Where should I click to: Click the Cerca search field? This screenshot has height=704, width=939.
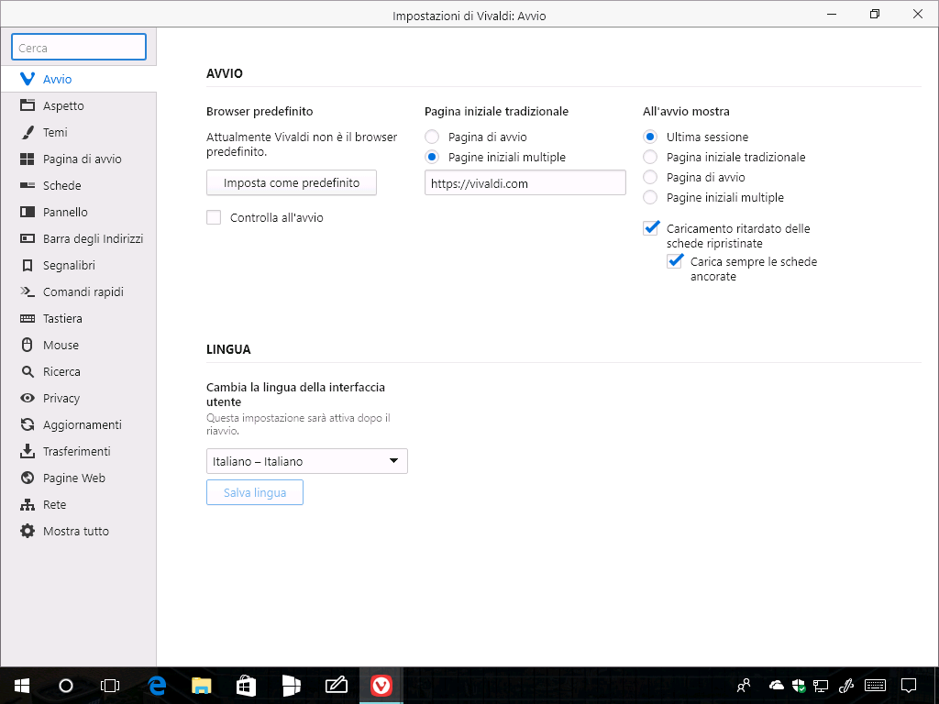pos(79,48)
